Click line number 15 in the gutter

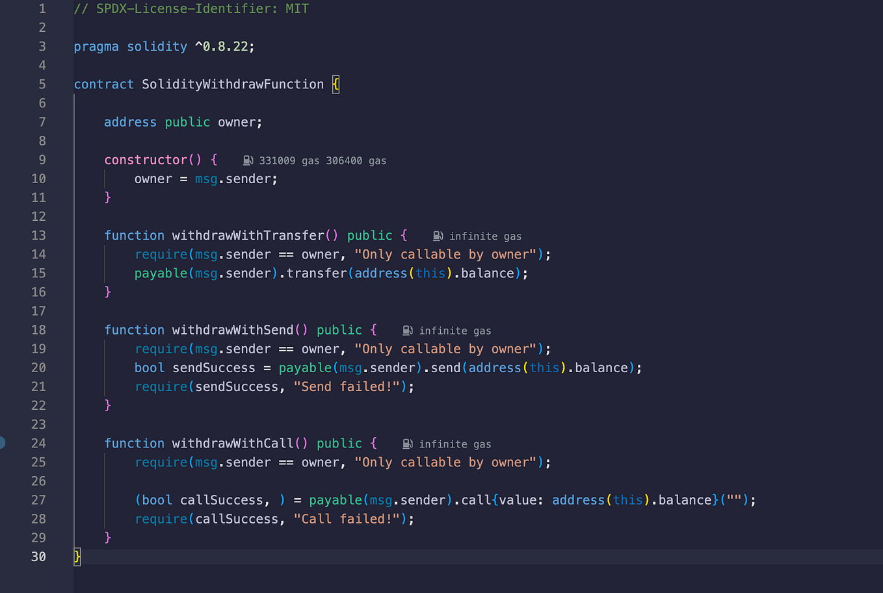click(38, 273)
